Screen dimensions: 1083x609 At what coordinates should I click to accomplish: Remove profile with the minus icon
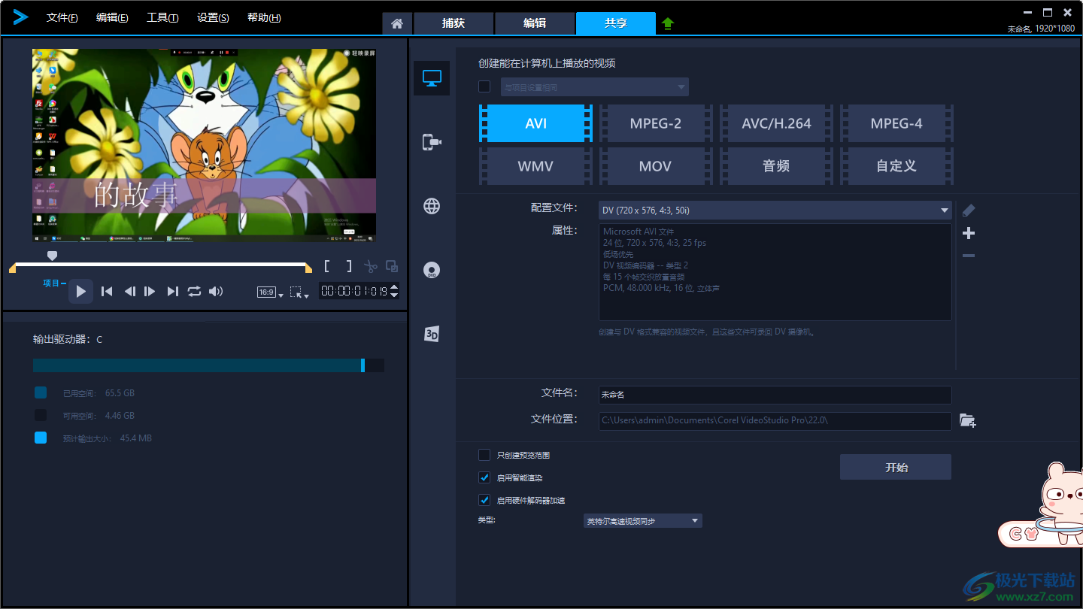click(969, 256)
